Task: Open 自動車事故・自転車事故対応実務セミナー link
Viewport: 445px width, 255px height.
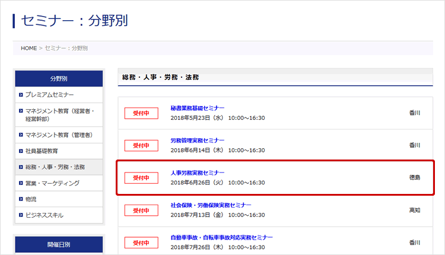Action: coord(221,237)
